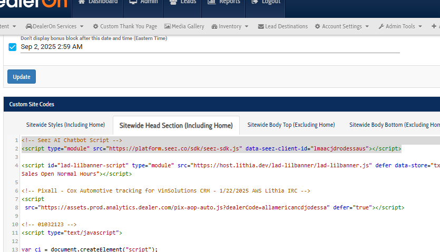Click the DealerOn logo
Screen dimensions: 440x252
[x=33, y=4]
